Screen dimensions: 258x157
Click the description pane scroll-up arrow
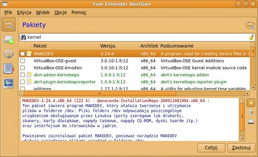click(242, 101)
